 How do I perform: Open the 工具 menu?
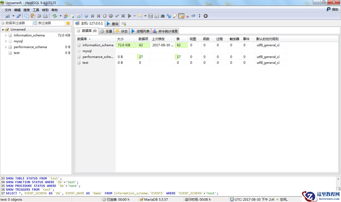tap(36, 10)
